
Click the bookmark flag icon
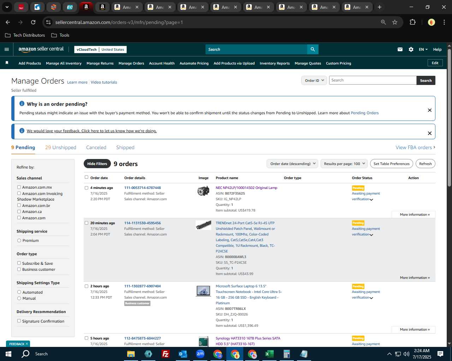[x=7, y=63]
